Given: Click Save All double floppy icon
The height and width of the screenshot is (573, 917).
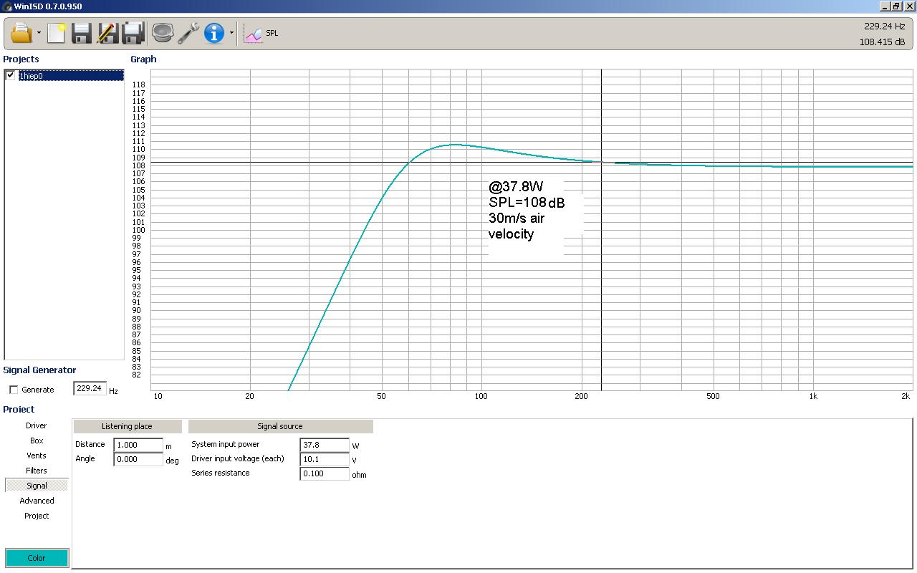Looking at the screenshot, I should tap(133, 33).
